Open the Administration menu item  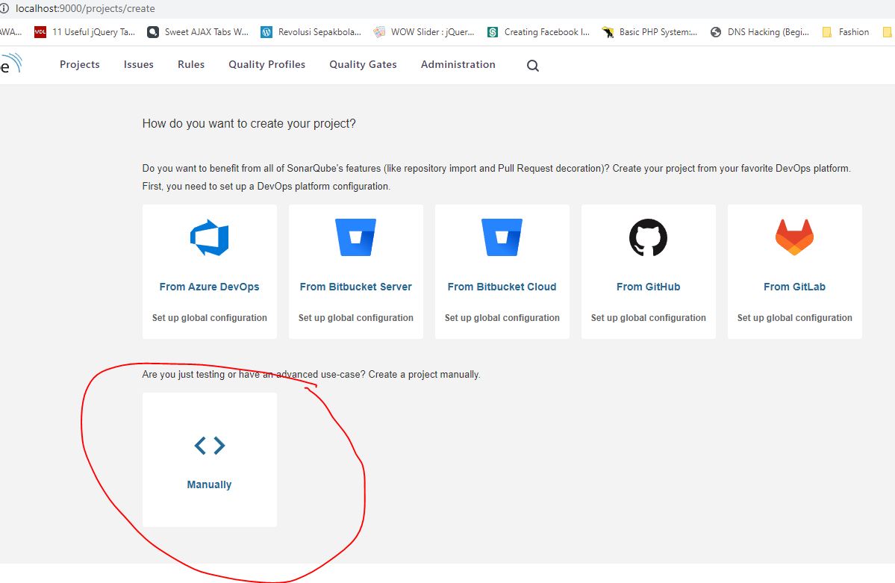458,64
